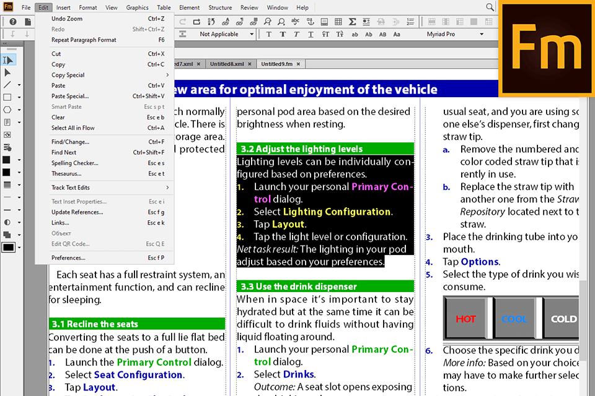Select the Text Frame tool
Image resolution: width=595 pixels, height=396 pixels.
[x=7, y=123]
